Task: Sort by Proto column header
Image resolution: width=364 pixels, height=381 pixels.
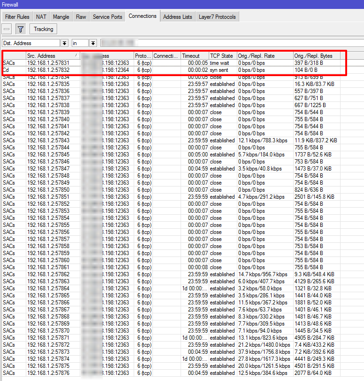Action: coord(143,56)
